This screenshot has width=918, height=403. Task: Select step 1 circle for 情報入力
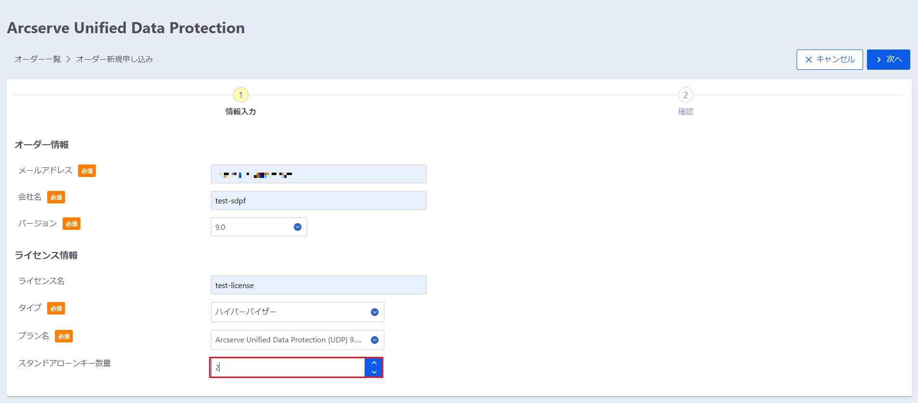pyautogui.click(x=241, y=95)
